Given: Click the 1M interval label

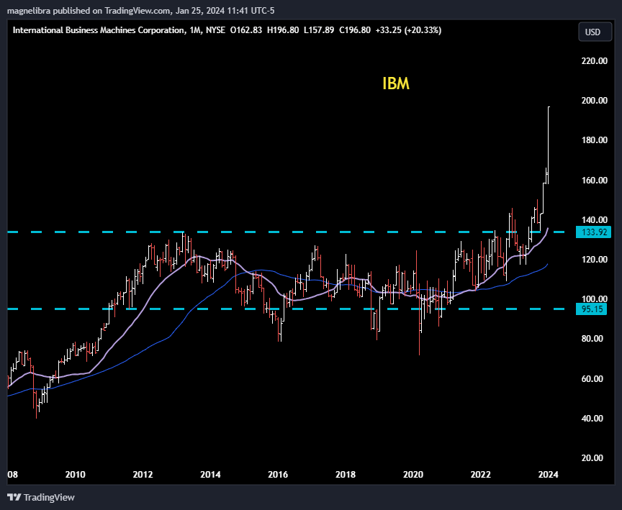Looking at the screenshot, I should [195, 30].
